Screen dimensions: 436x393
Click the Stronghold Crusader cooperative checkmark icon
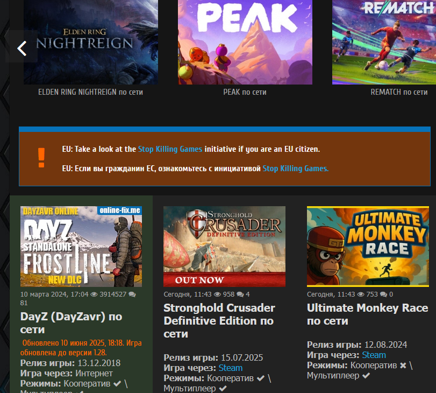click(261, 378)
